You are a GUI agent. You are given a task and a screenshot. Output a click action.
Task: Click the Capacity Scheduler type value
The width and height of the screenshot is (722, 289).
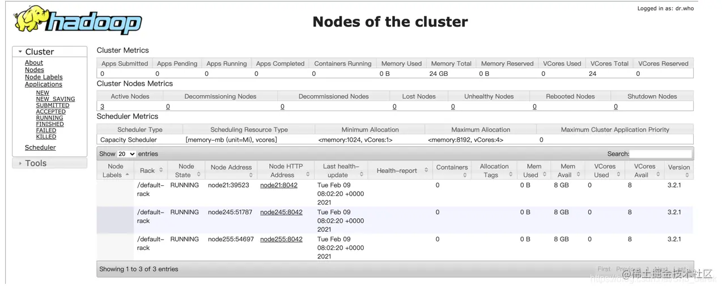129,140
